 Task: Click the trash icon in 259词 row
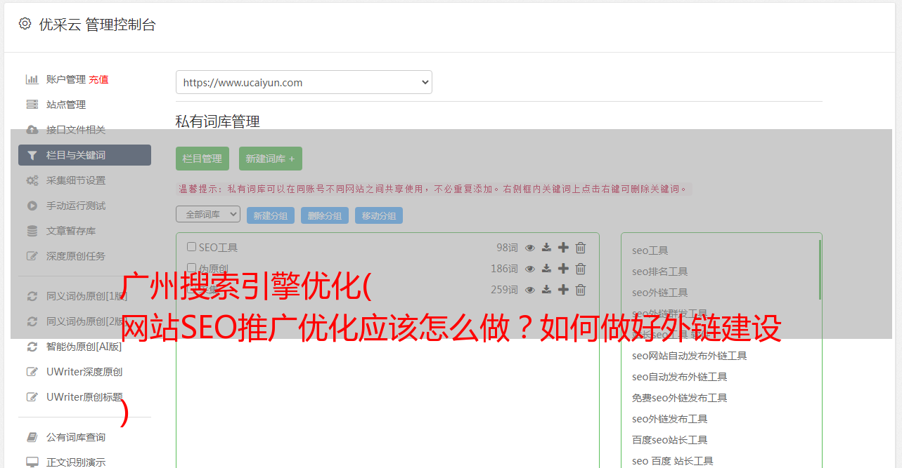[x=581, y=290]
